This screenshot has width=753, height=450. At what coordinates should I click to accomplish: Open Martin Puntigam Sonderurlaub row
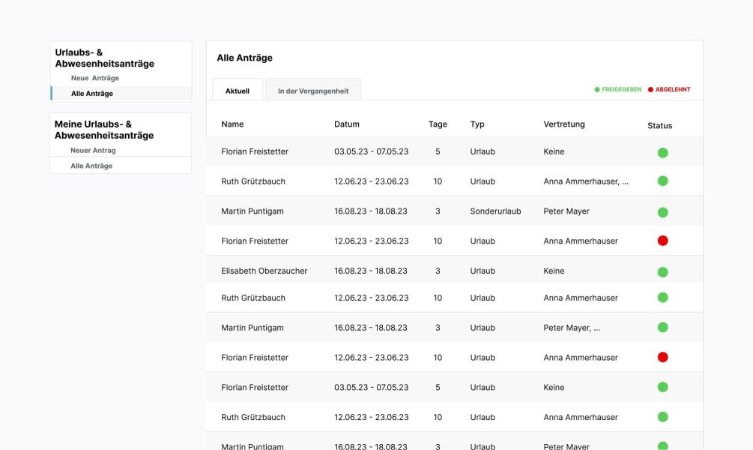click(x=454, y=211)
